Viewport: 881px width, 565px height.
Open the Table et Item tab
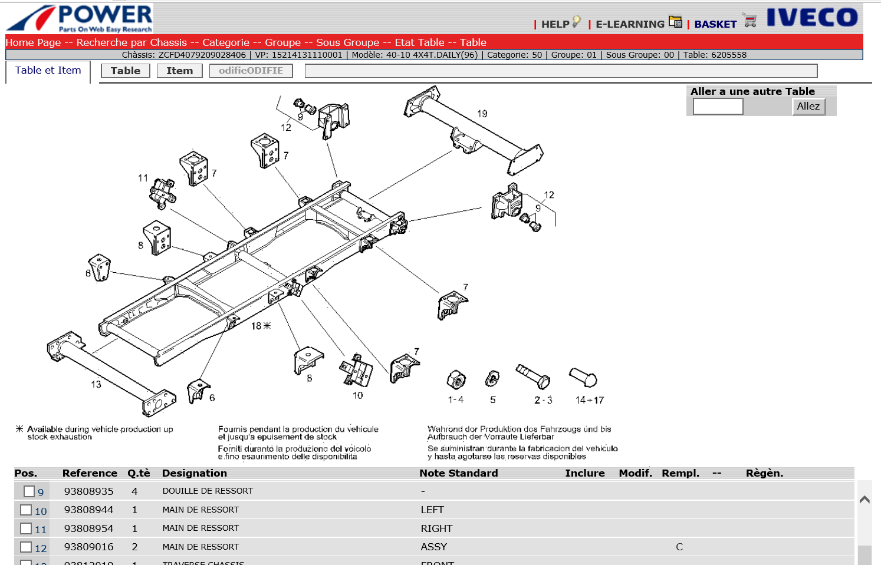coord(48,71)
